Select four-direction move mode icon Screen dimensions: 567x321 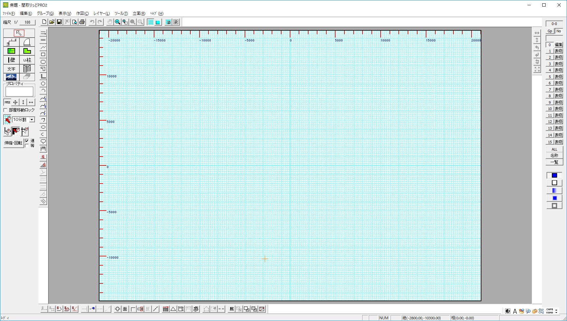(15, 102)
